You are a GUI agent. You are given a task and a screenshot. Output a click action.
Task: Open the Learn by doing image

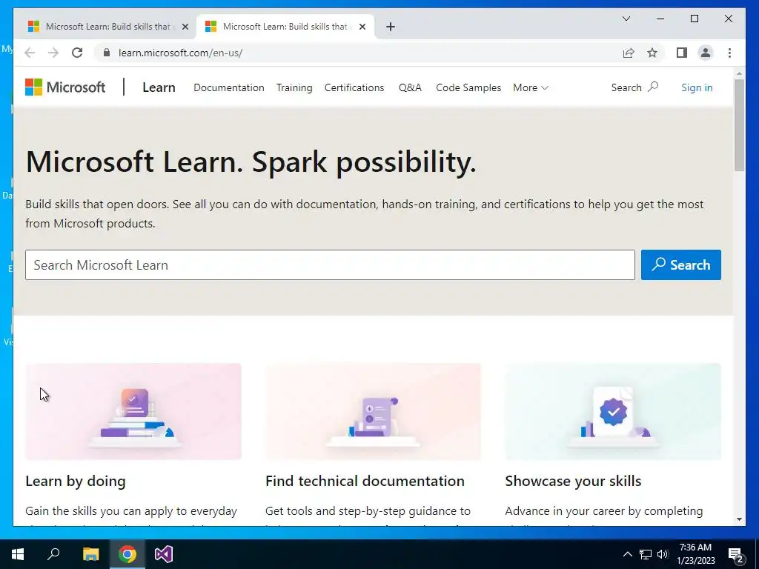click(133, 411)
